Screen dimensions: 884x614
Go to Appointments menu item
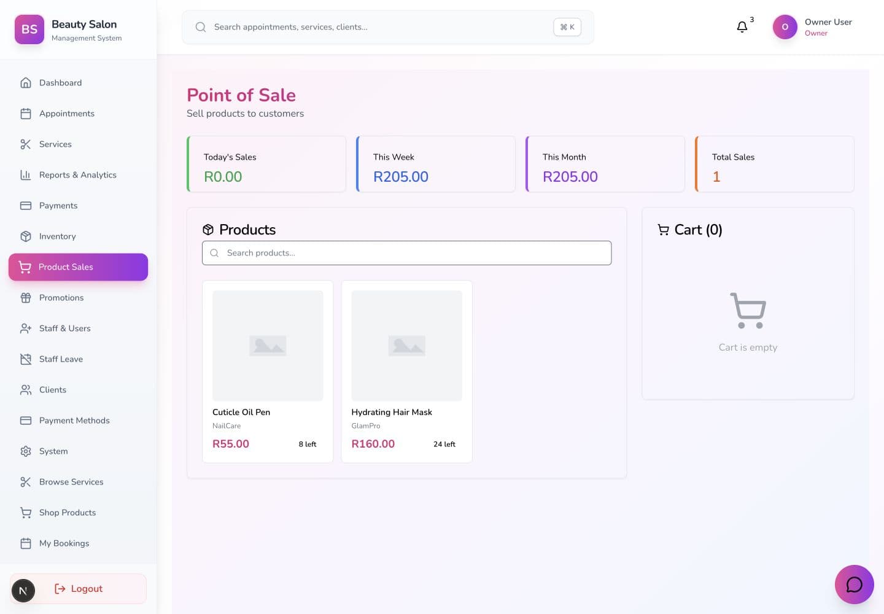point(79,114)
